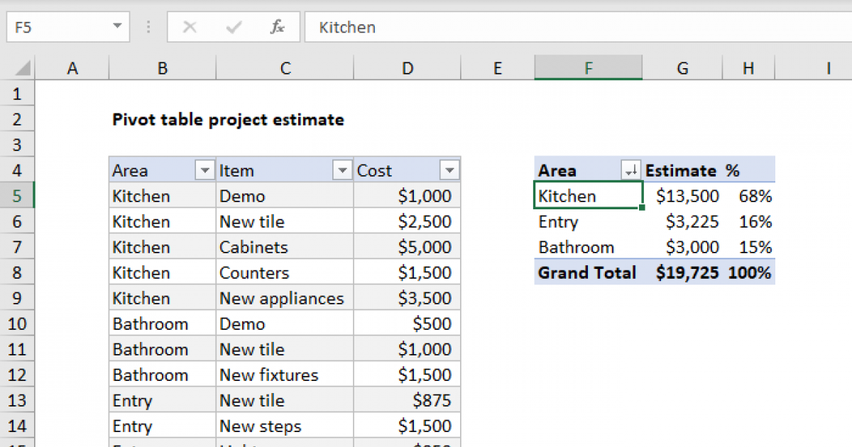Select column F by its header
The height and width of the screenshot is (447, 852).
pos(588,67)
